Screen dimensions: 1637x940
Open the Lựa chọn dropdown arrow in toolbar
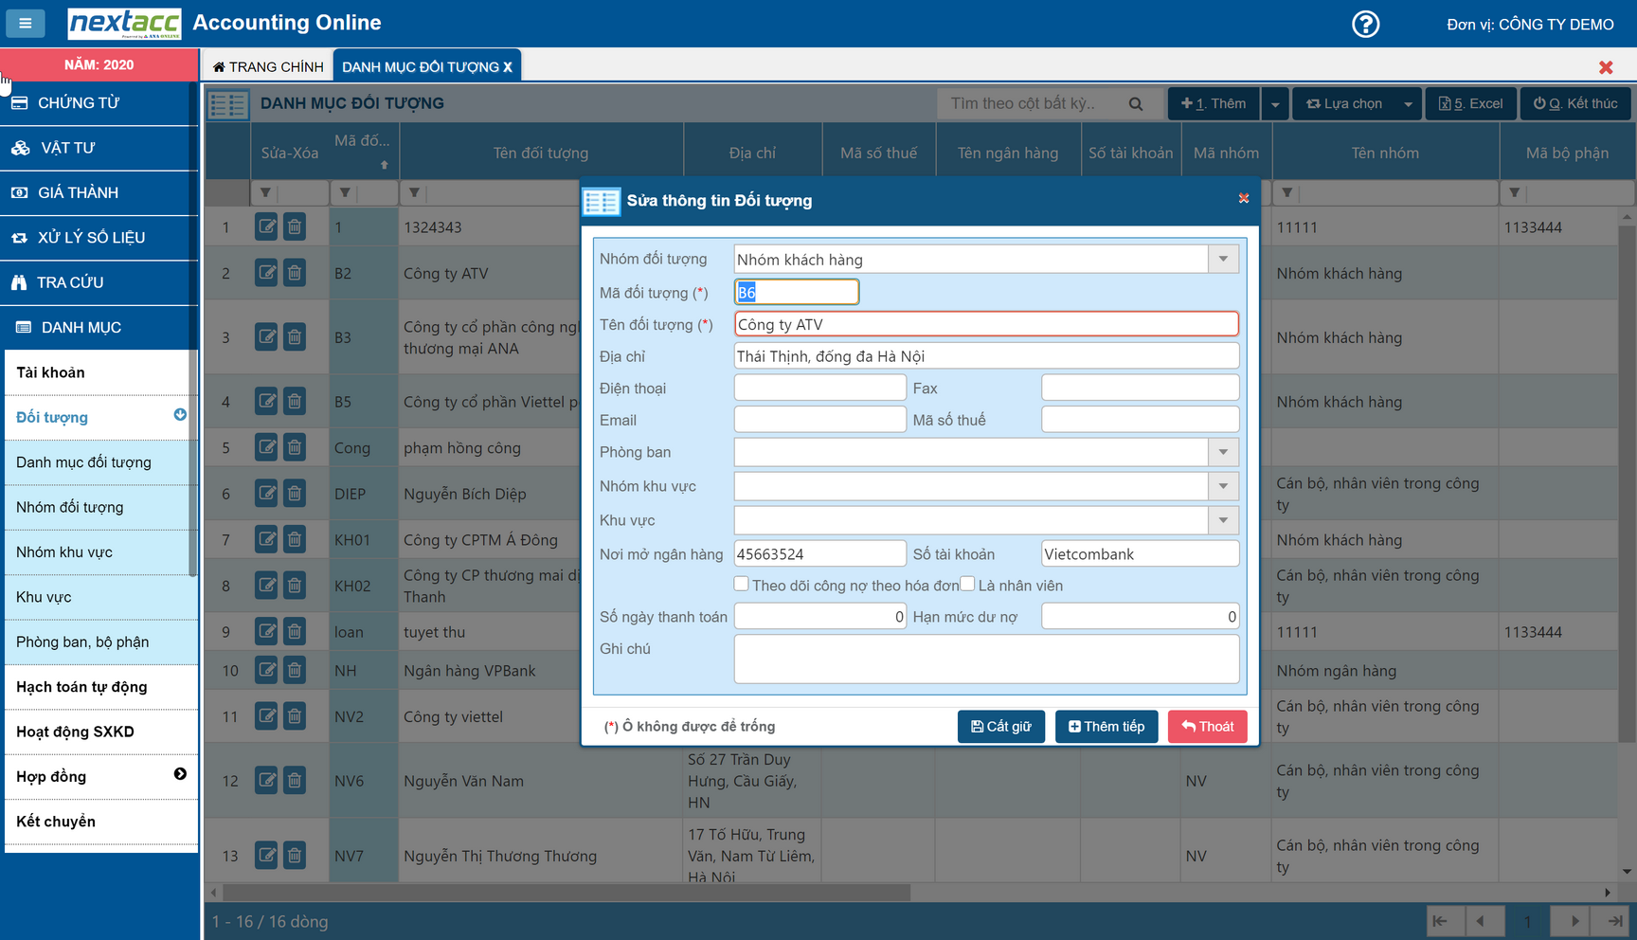point(1408,104)
